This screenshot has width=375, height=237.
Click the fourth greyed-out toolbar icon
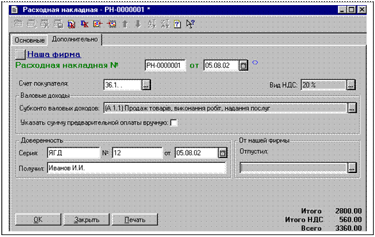pos(58,24)
